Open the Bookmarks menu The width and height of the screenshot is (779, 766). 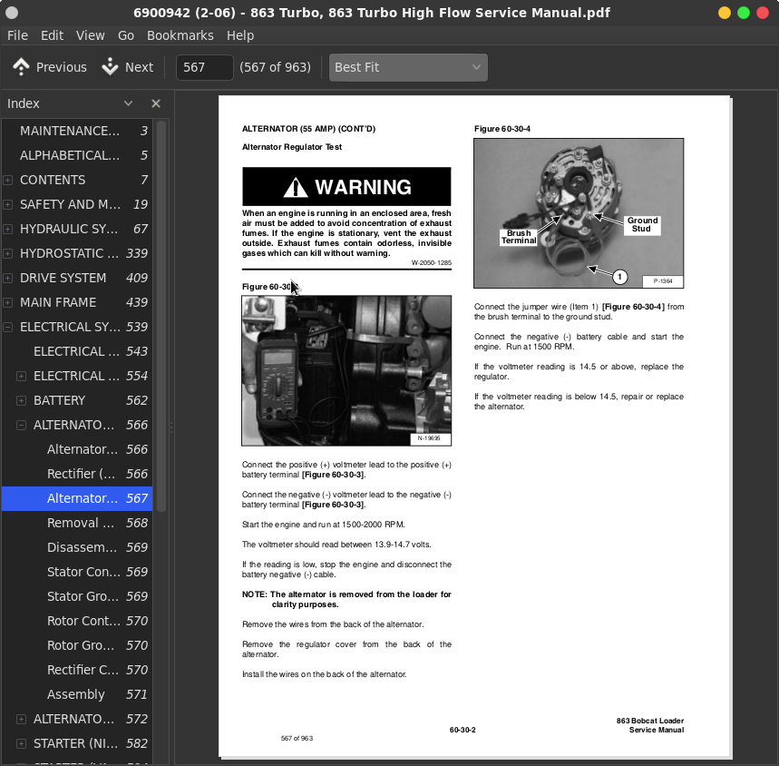click(x=180, y=35)
